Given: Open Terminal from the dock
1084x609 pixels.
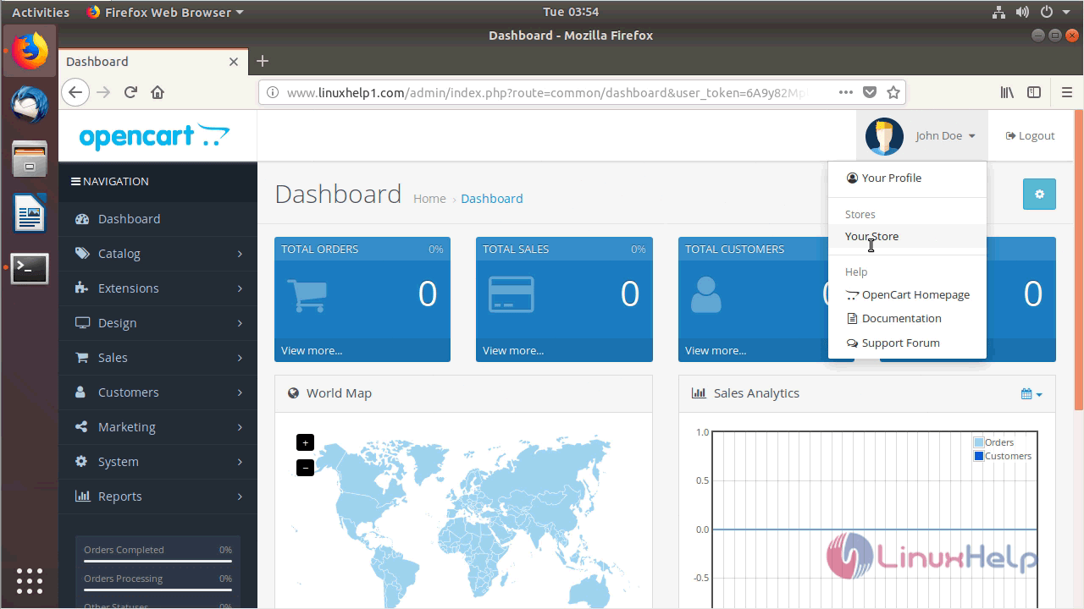Looking at the screenshot, I should (30, 269).
